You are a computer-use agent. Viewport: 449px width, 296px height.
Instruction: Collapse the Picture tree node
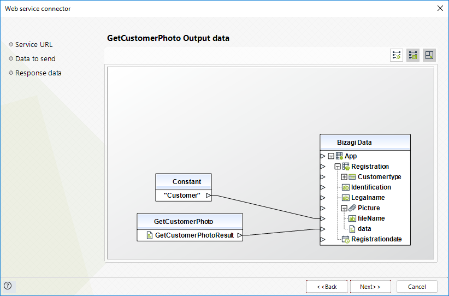point(344,208)
